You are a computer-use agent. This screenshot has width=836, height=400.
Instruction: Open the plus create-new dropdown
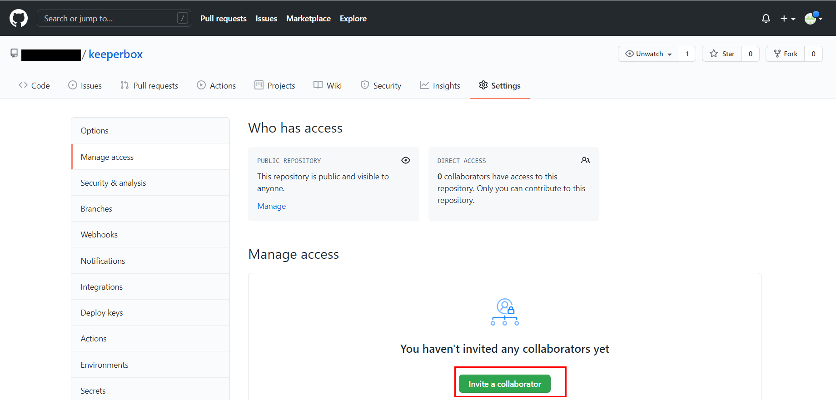[x=788, y=19]
